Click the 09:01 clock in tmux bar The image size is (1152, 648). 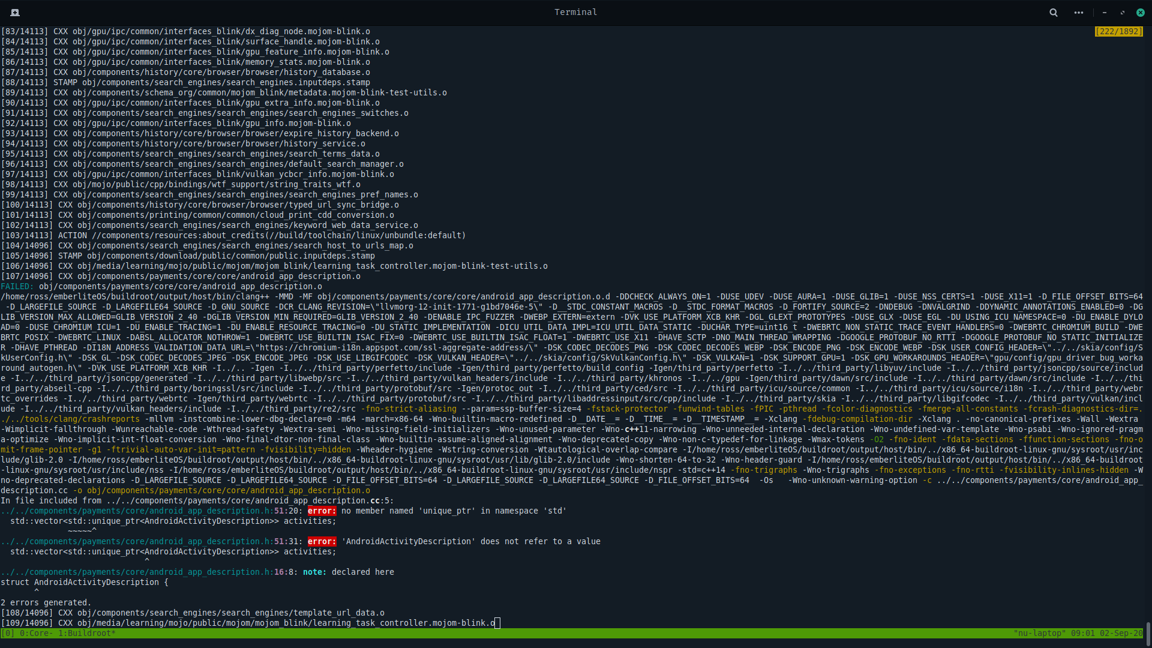[1082, 633]
